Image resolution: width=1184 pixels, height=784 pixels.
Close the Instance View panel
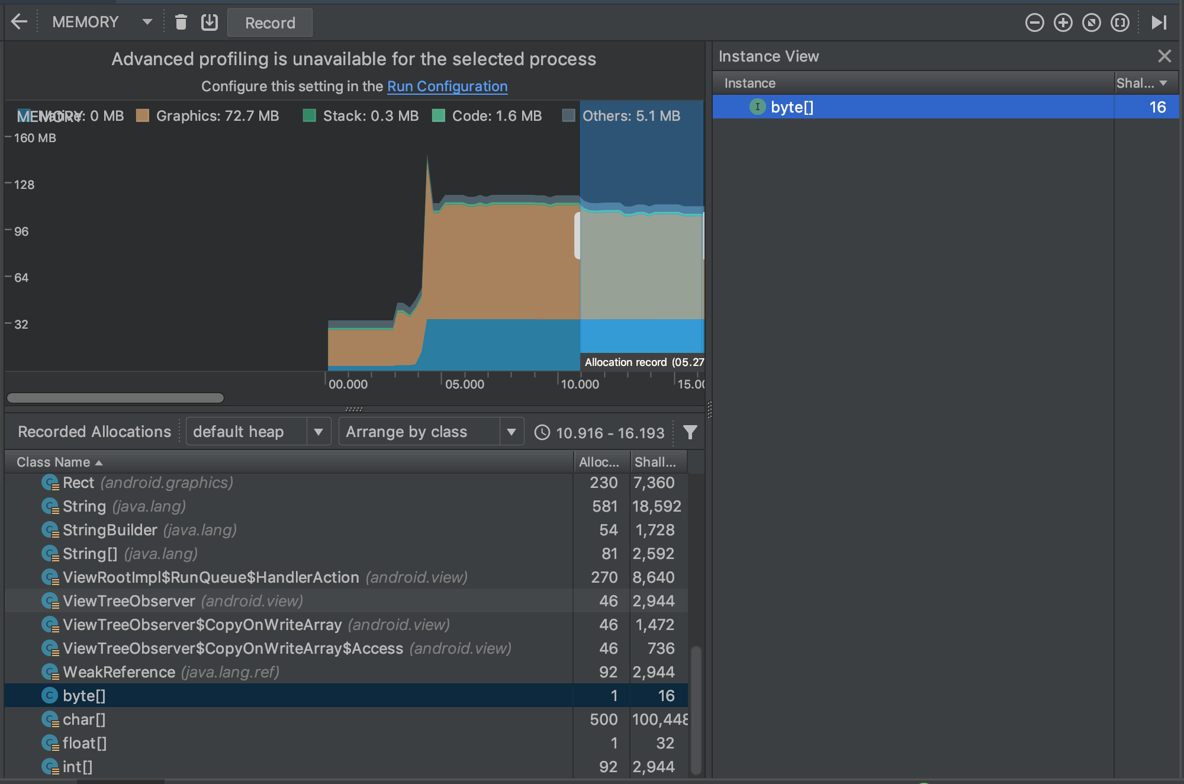(1164, 56)
